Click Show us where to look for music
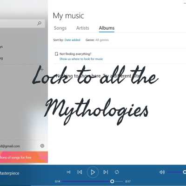 pos(81,59)
